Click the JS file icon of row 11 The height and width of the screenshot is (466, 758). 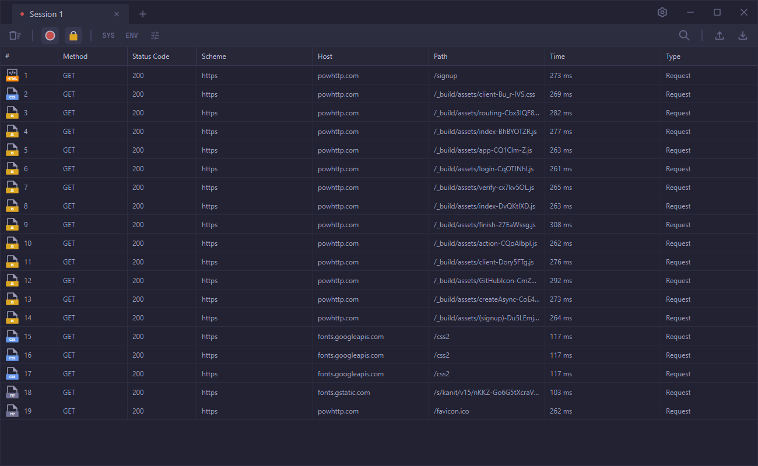(12, 262)
